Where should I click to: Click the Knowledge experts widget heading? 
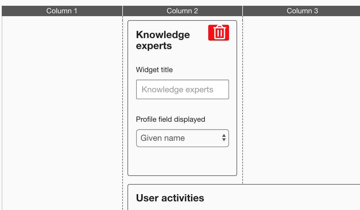[163, 40]
